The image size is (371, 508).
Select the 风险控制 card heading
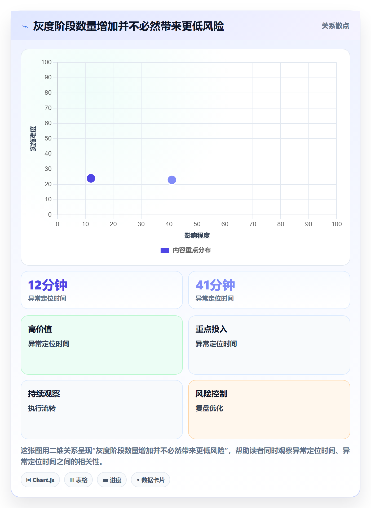point(211,394)
